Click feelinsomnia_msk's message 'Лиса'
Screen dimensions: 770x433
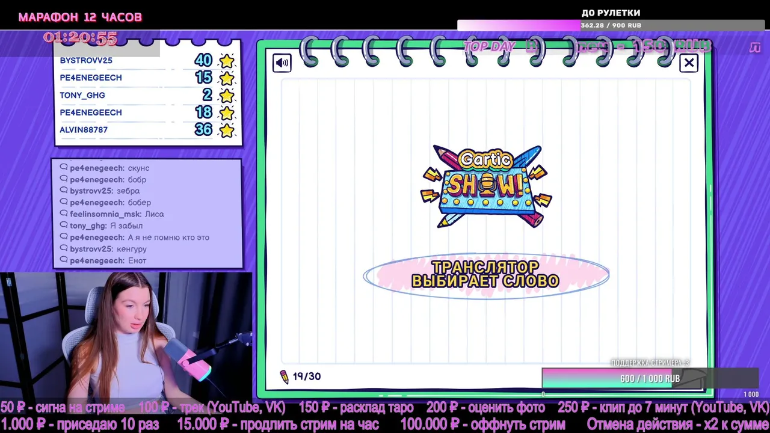point(154,214)
